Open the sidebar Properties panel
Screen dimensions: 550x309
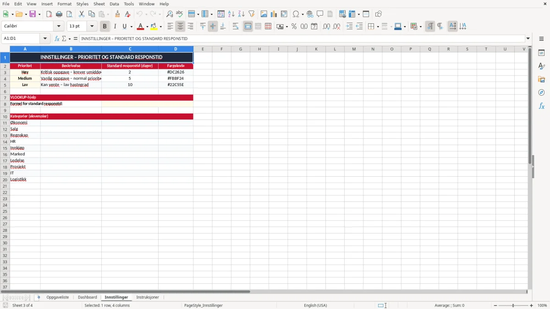point(541,53)
